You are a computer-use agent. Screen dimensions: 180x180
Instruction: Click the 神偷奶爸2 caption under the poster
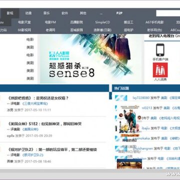pos(130,140)
